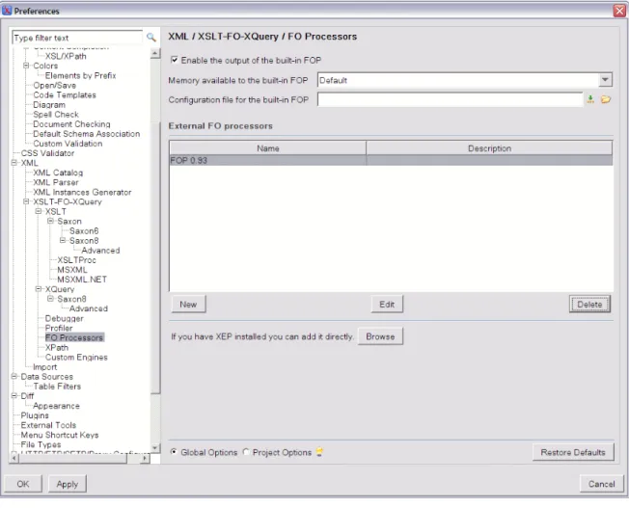Image resolution: width=629 pixels, height=508 pixels.
Task: Open the browse folder icon for FOP config file
Action: (x=606, y=99)
